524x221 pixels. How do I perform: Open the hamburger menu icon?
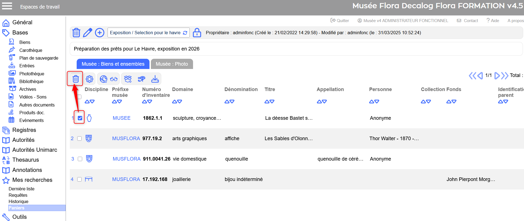click(7, 6)
